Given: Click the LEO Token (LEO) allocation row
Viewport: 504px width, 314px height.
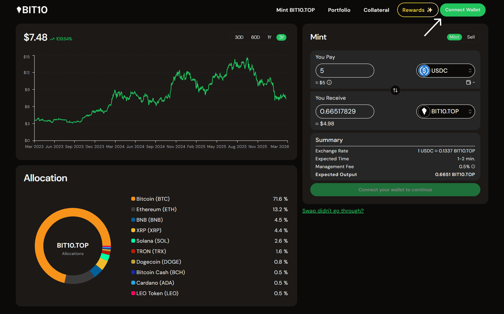Looking at the screenshot, I should coord(209,293).
